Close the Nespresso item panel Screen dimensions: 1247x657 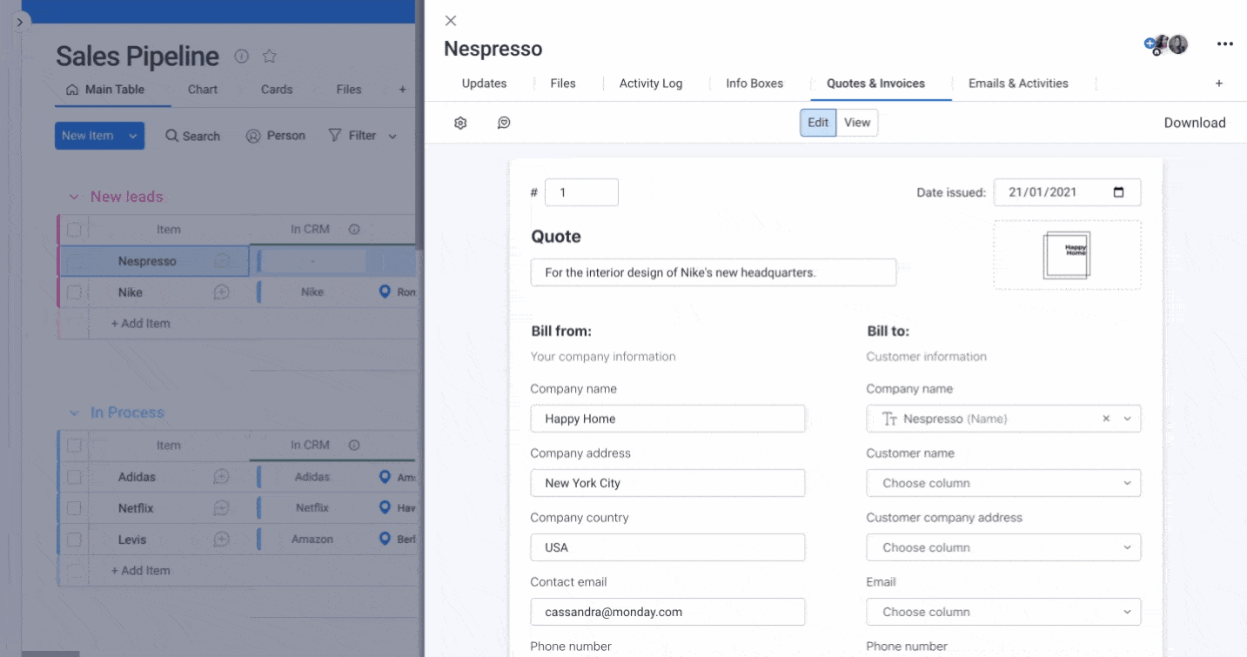[x=451, y=21]
